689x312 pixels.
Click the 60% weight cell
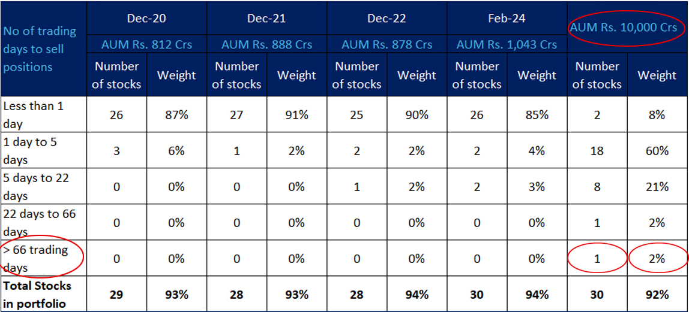tap(657, 151)
